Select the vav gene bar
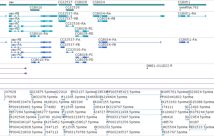Screen dimensions: 214x136 [x=33, y=5]
